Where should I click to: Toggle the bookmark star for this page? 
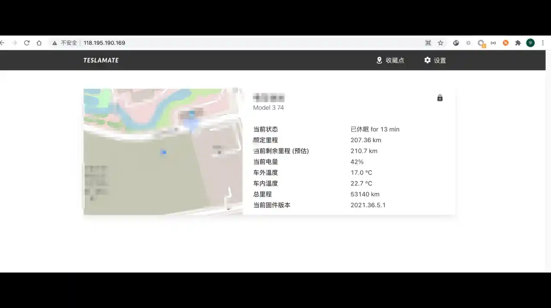coord(440,43)
